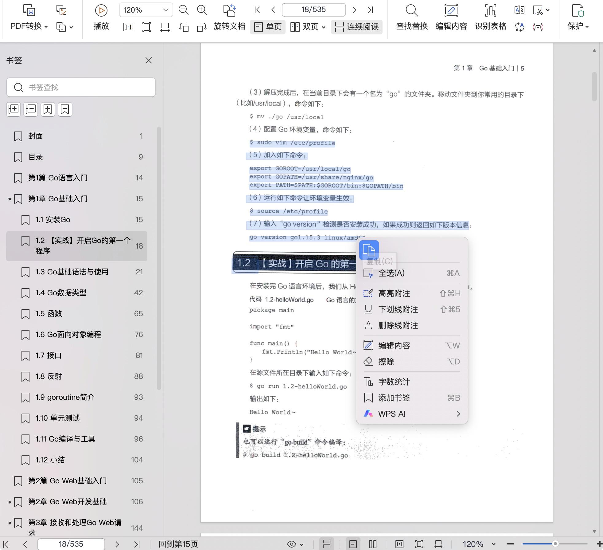
Task: Click the fit page icon in the toolbar
Action: click(x=147, y=27)
